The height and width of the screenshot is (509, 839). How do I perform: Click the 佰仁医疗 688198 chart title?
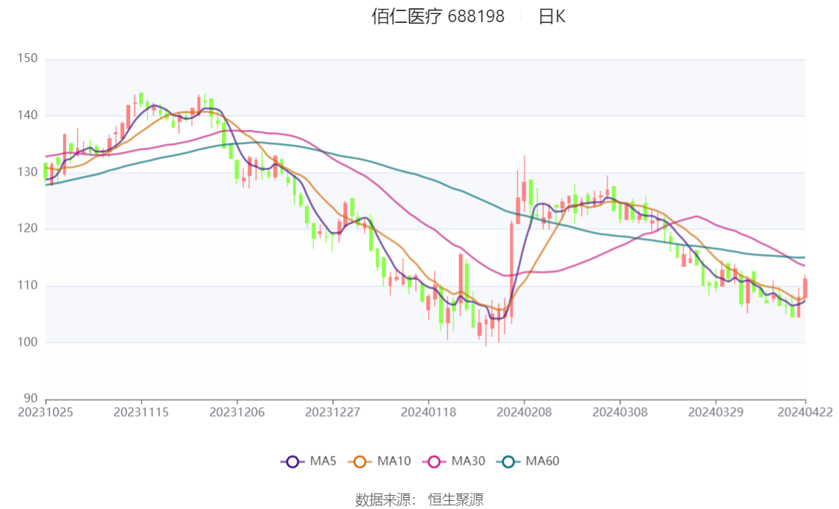click(x=438, y=17)
